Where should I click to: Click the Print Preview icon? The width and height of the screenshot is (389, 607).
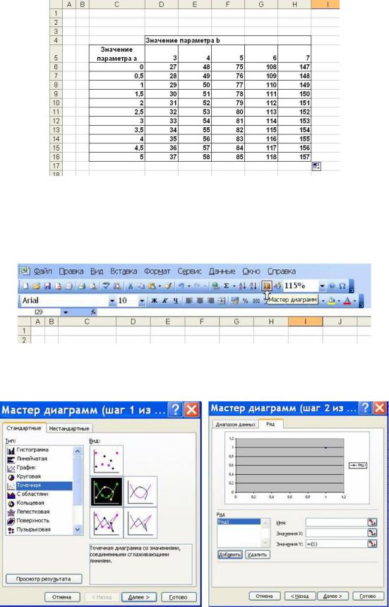point(92,286)
